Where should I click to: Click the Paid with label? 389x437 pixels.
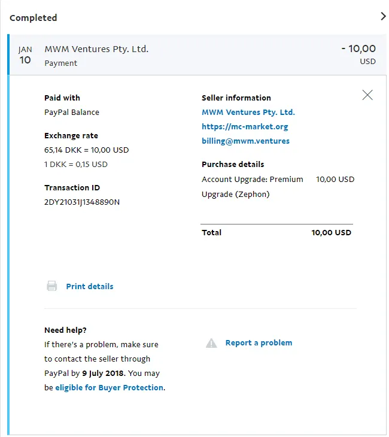62,98
